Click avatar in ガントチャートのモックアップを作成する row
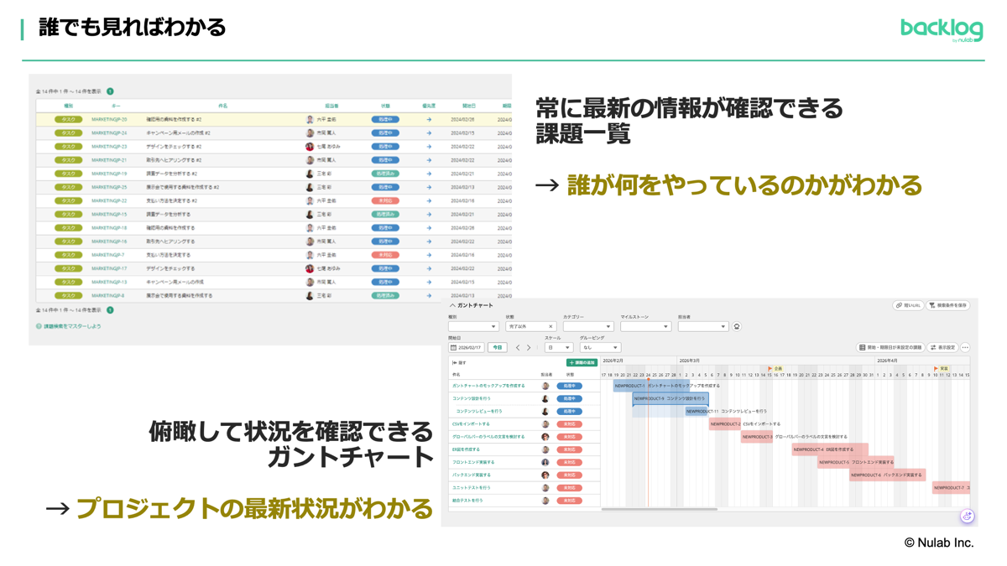The height and width of the screenshot is (566, 1007). 545,386
